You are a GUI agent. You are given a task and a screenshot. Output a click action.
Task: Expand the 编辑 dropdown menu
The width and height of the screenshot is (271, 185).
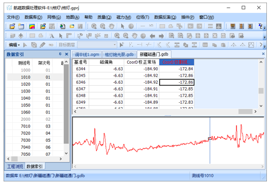point(14,45)
